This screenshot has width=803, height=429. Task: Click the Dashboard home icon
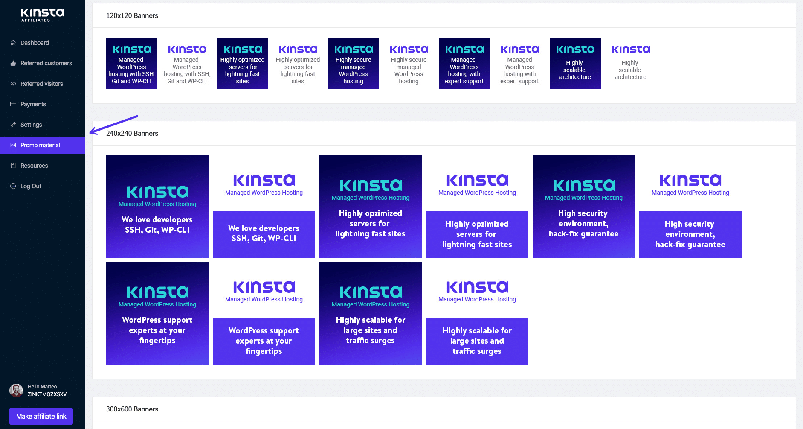[13, 43]
